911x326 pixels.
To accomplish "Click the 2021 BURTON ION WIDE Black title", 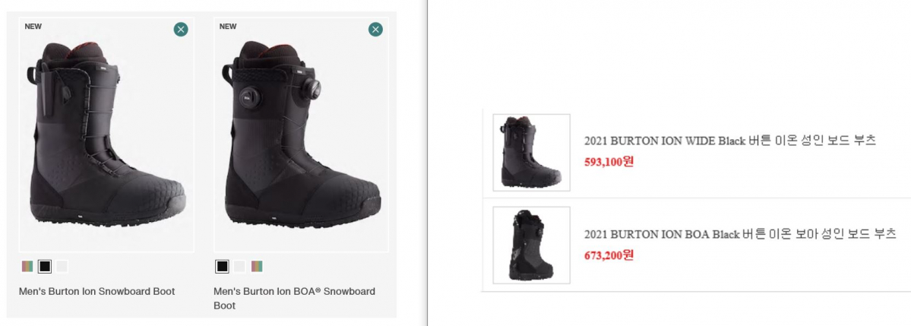I will click(x=730, y=141).
